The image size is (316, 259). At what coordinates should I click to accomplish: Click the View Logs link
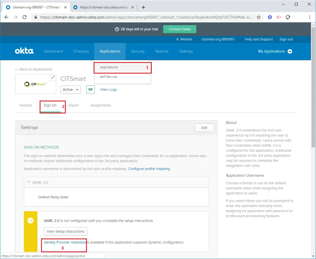pos(109,90)
